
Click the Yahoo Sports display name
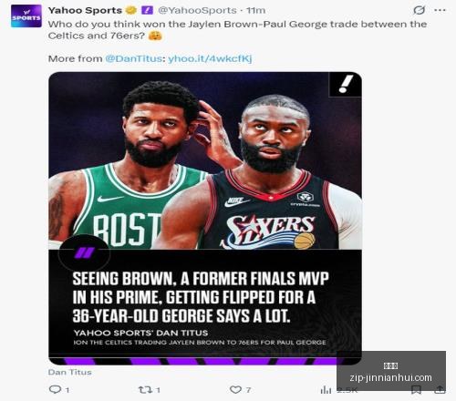[85, 10]
